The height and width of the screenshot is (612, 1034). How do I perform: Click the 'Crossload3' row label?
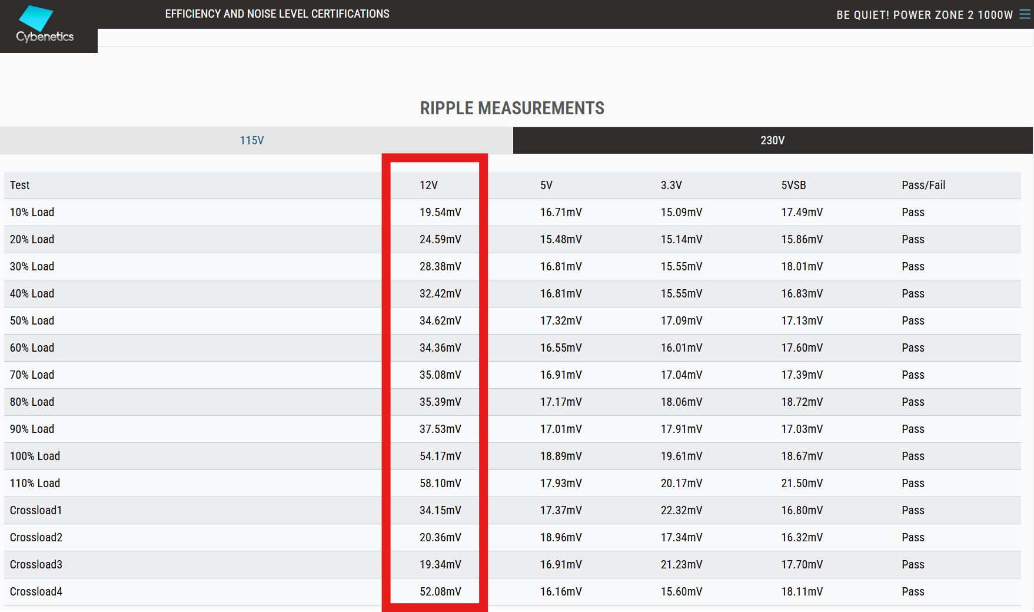click(x=36, y=564)
